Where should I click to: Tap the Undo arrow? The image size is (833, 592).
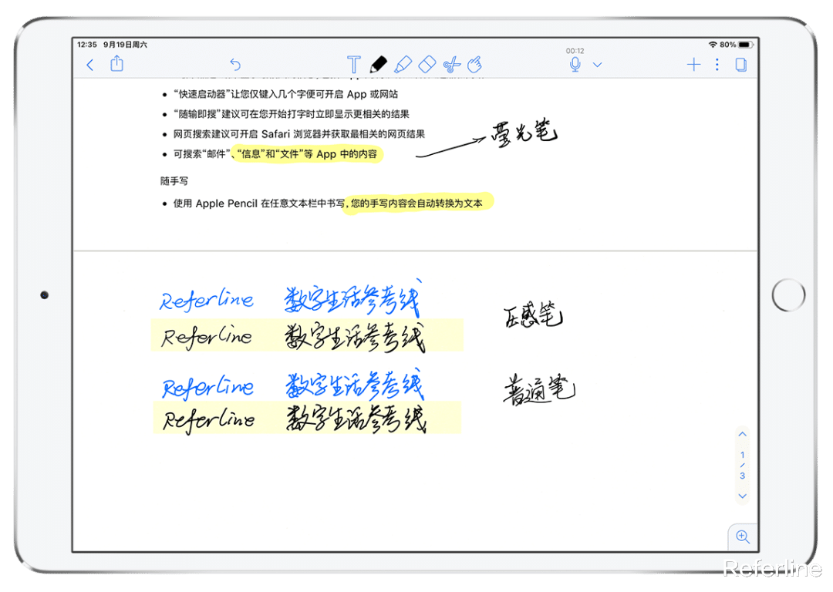pos(235,65)
